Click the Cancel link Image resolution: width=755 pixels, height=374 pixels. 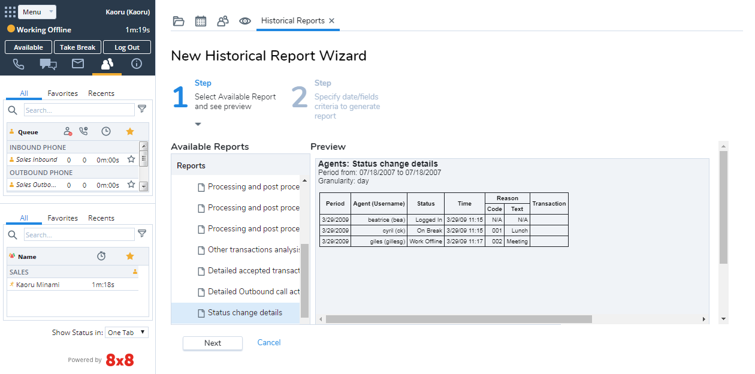[269, 343]
